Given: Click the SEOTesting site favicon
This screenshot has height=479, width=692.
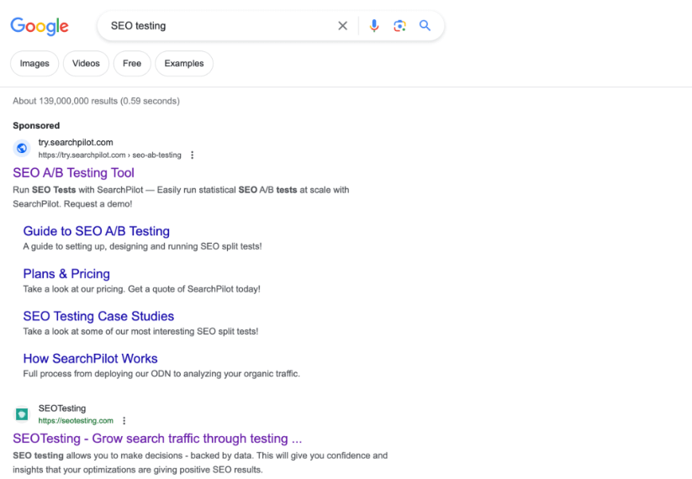Looking at the screenshot, I should [x=22, y=414].
